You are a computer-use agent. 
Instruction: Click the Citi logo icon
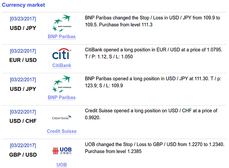(62, 54)
